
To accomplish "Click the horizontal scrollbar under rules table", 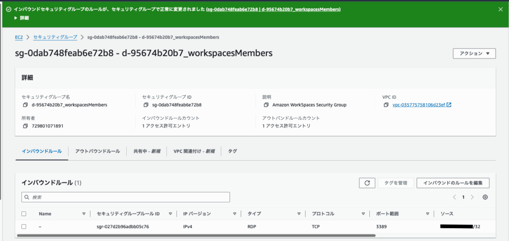I will 199,235.
